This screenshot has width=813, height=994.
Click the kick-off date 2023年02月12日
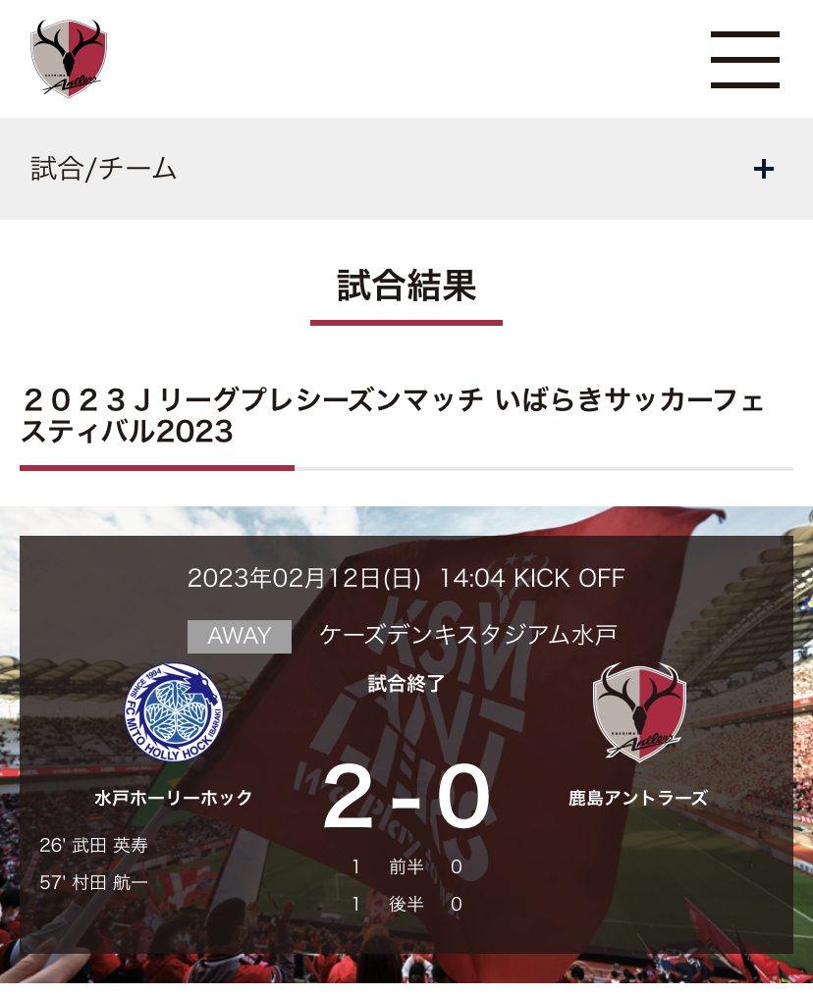303,578
